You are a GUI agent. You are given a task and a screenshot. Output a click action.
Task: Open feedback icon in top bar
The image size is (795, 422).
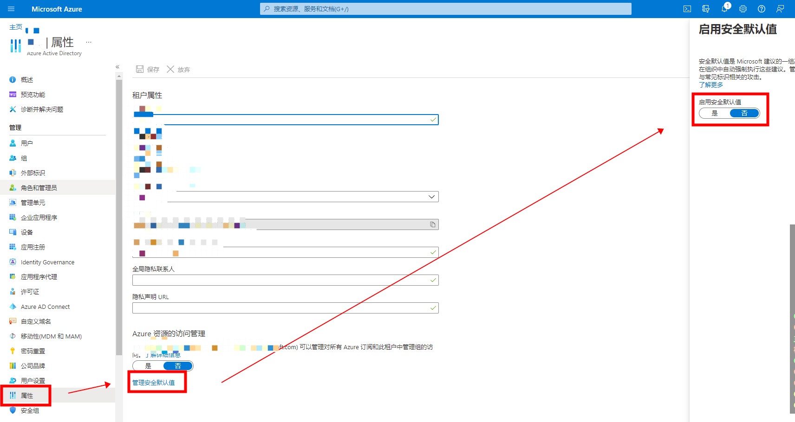[x=780, y=9]
